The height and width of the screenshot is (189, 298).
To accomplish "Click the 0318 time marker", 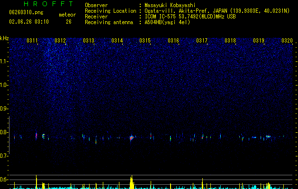I will (x=230, y=41).
